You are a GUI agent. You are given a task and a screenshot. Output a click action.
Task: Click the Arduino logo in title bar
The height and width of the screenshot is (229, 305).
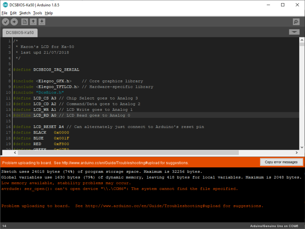4,5
